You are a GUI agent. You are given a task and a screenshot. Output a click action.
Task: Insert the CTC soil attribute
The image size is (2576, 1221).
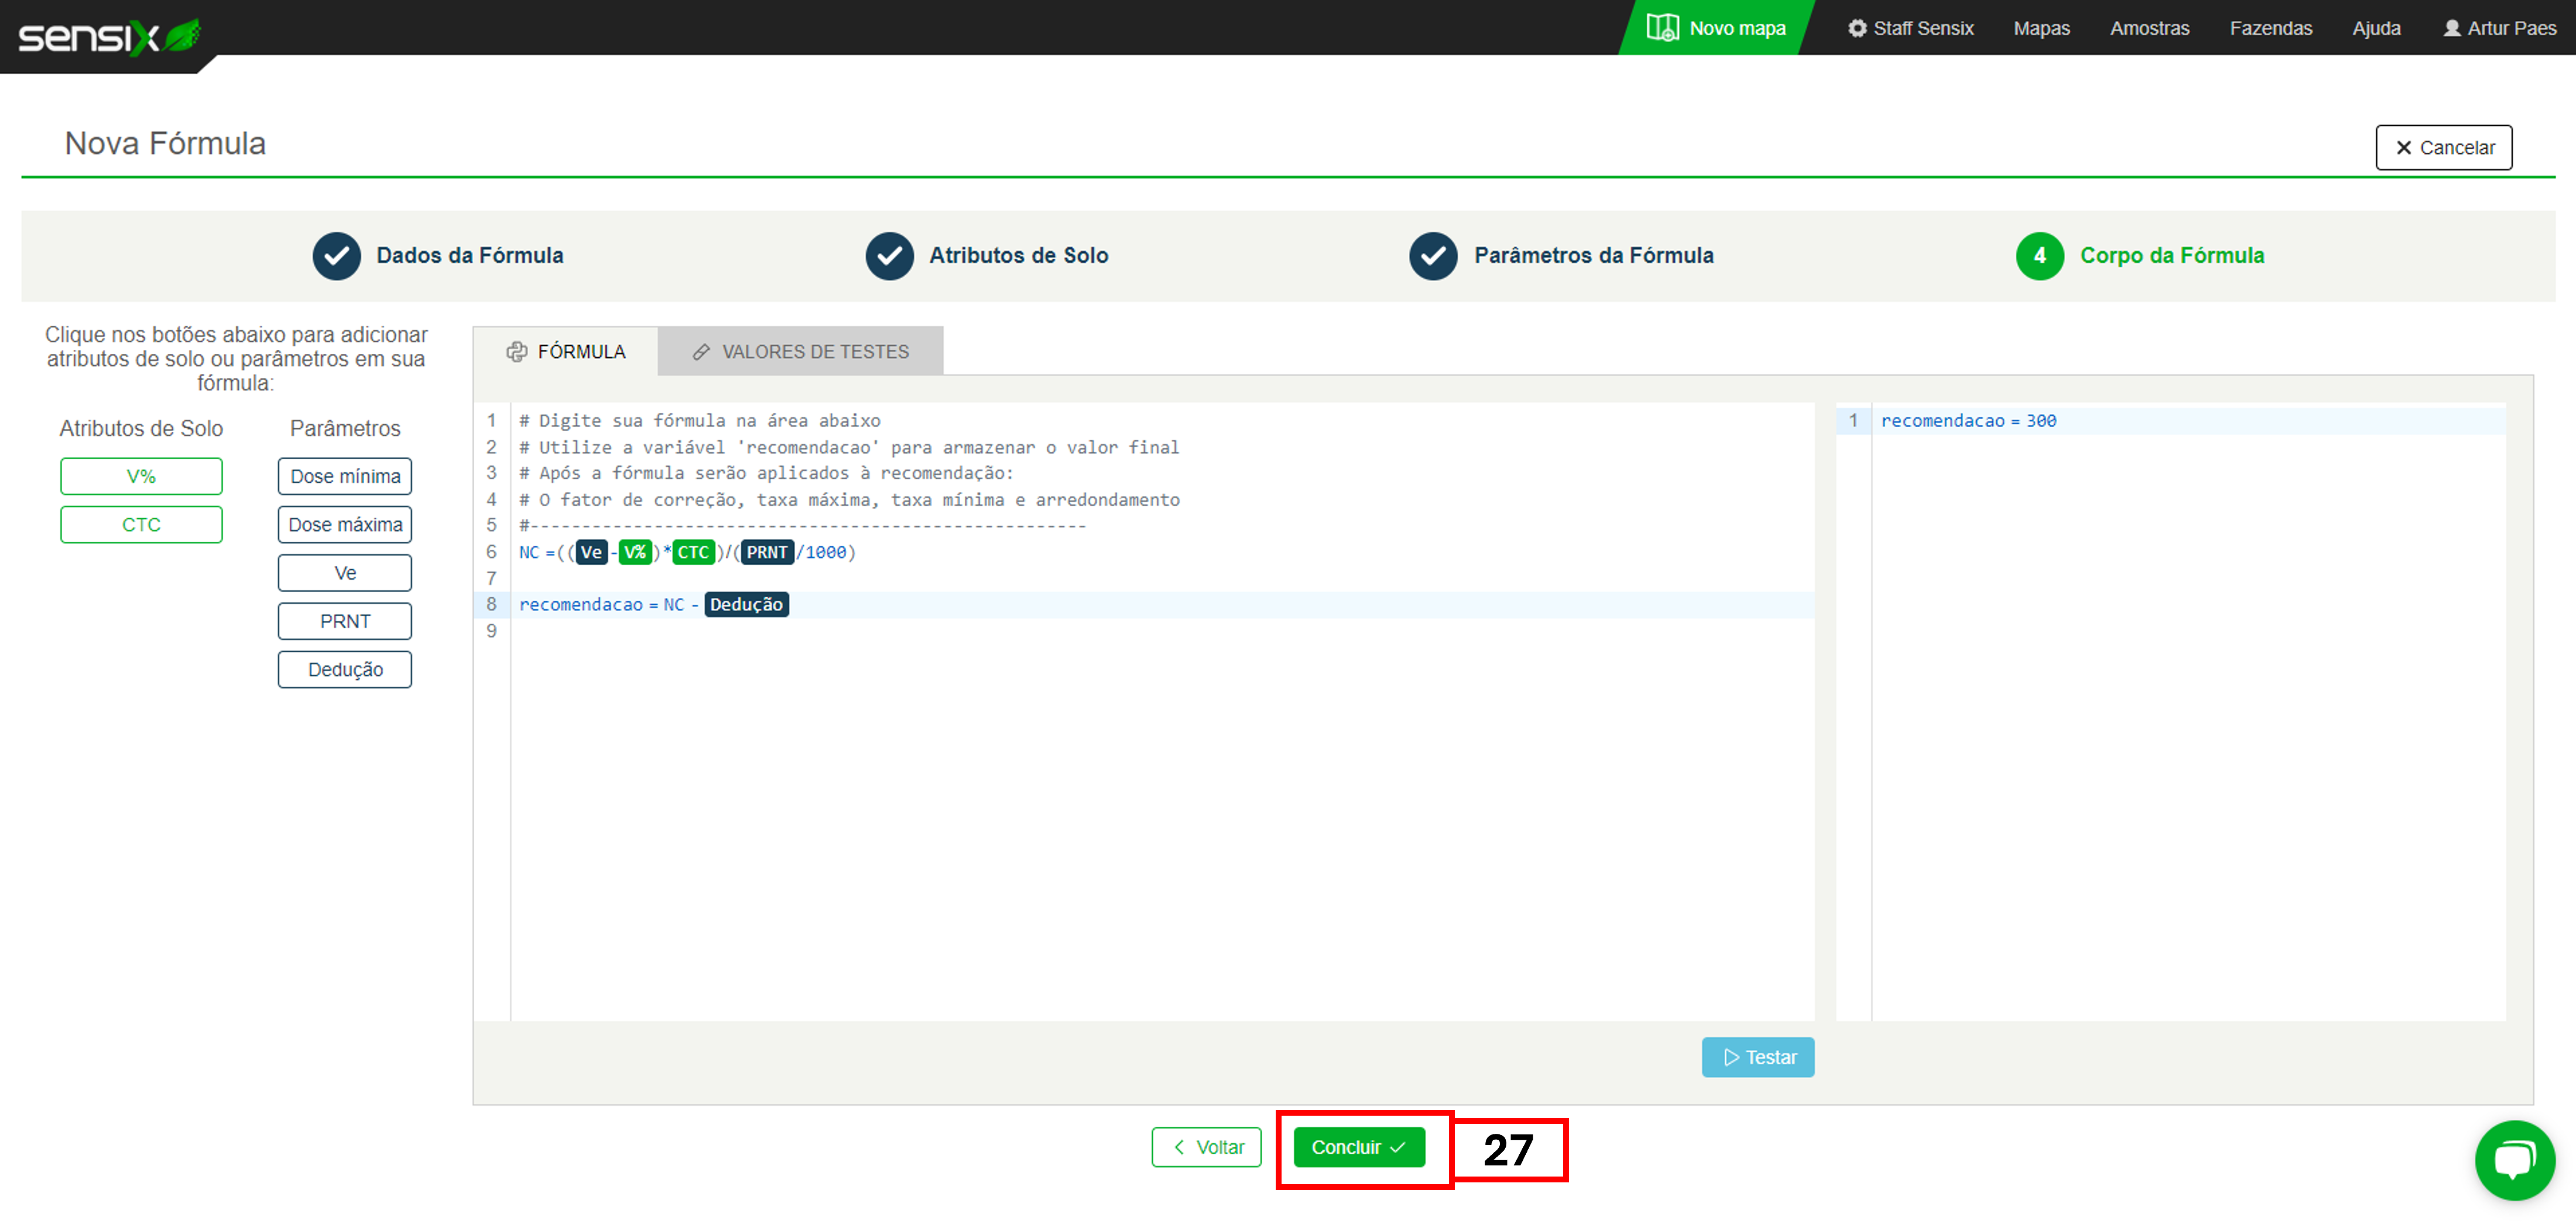point(141,525)
